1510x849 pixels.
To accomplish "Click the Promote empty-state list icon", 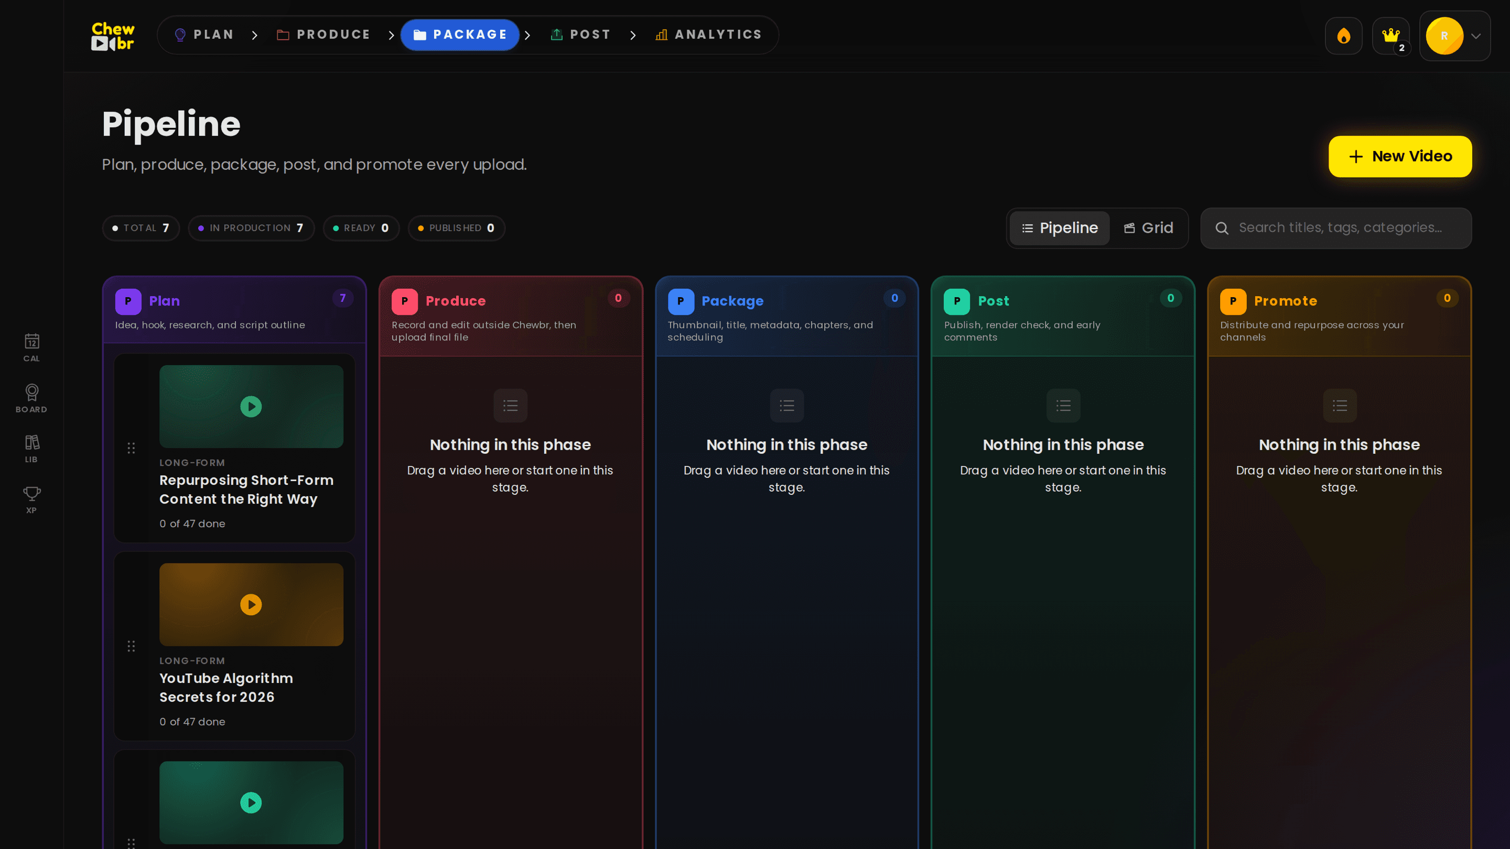I will click(1340, 406).
